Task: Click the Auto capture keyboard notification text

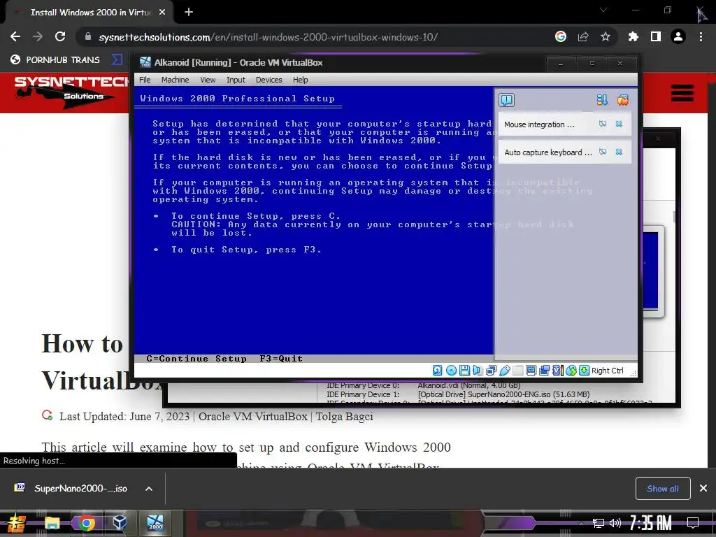Action: 548,152
